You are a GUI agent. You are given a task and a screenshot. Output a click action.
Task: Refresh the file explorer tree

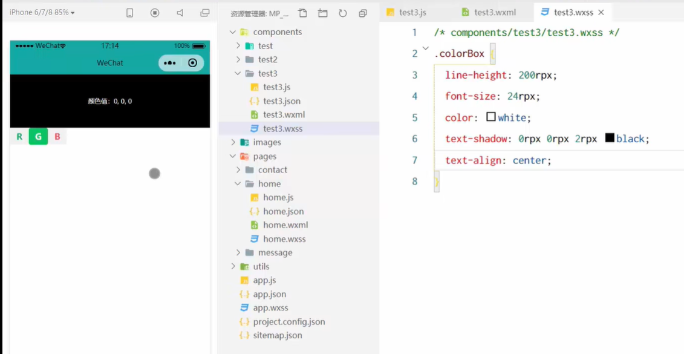click(343, 13)
